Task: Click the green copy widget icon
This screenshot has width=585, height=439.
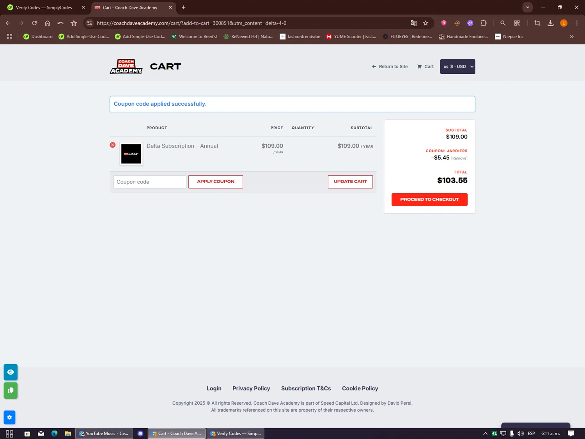Action: pyautogui.click(x=11, y=391)
